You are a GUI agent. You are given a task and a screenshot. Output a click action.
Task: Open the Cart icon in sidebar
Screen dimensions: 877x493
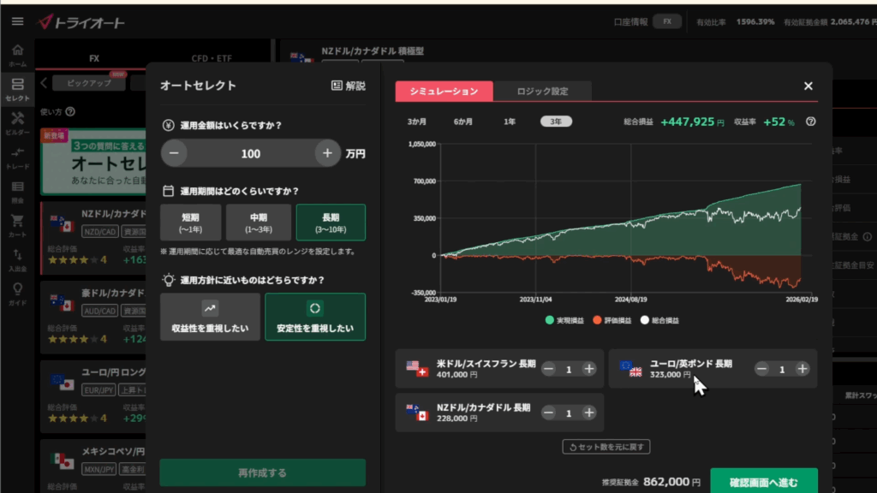17,224
